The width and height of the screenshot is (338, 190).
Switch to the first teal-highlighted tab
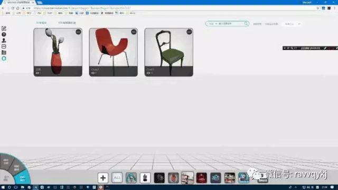point(41,23)
